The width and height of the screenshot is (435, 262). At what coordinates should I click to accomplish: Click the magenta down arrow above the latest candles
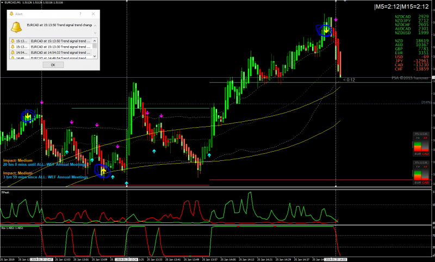tap(336, 20)
